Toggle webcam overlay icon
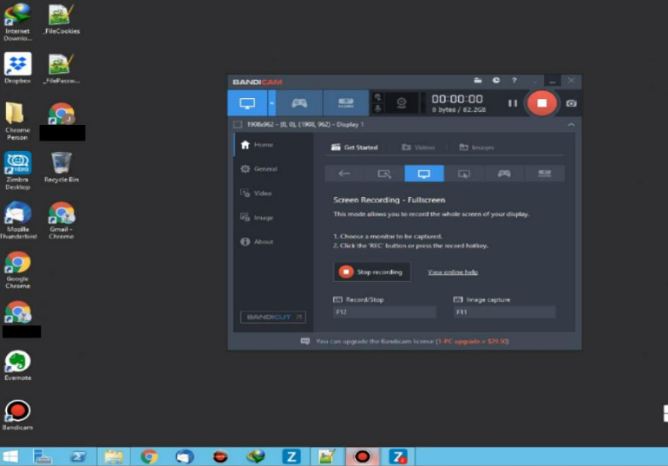Image resolution: width=668 pixels, height=466 pixels. pos(402,103)
